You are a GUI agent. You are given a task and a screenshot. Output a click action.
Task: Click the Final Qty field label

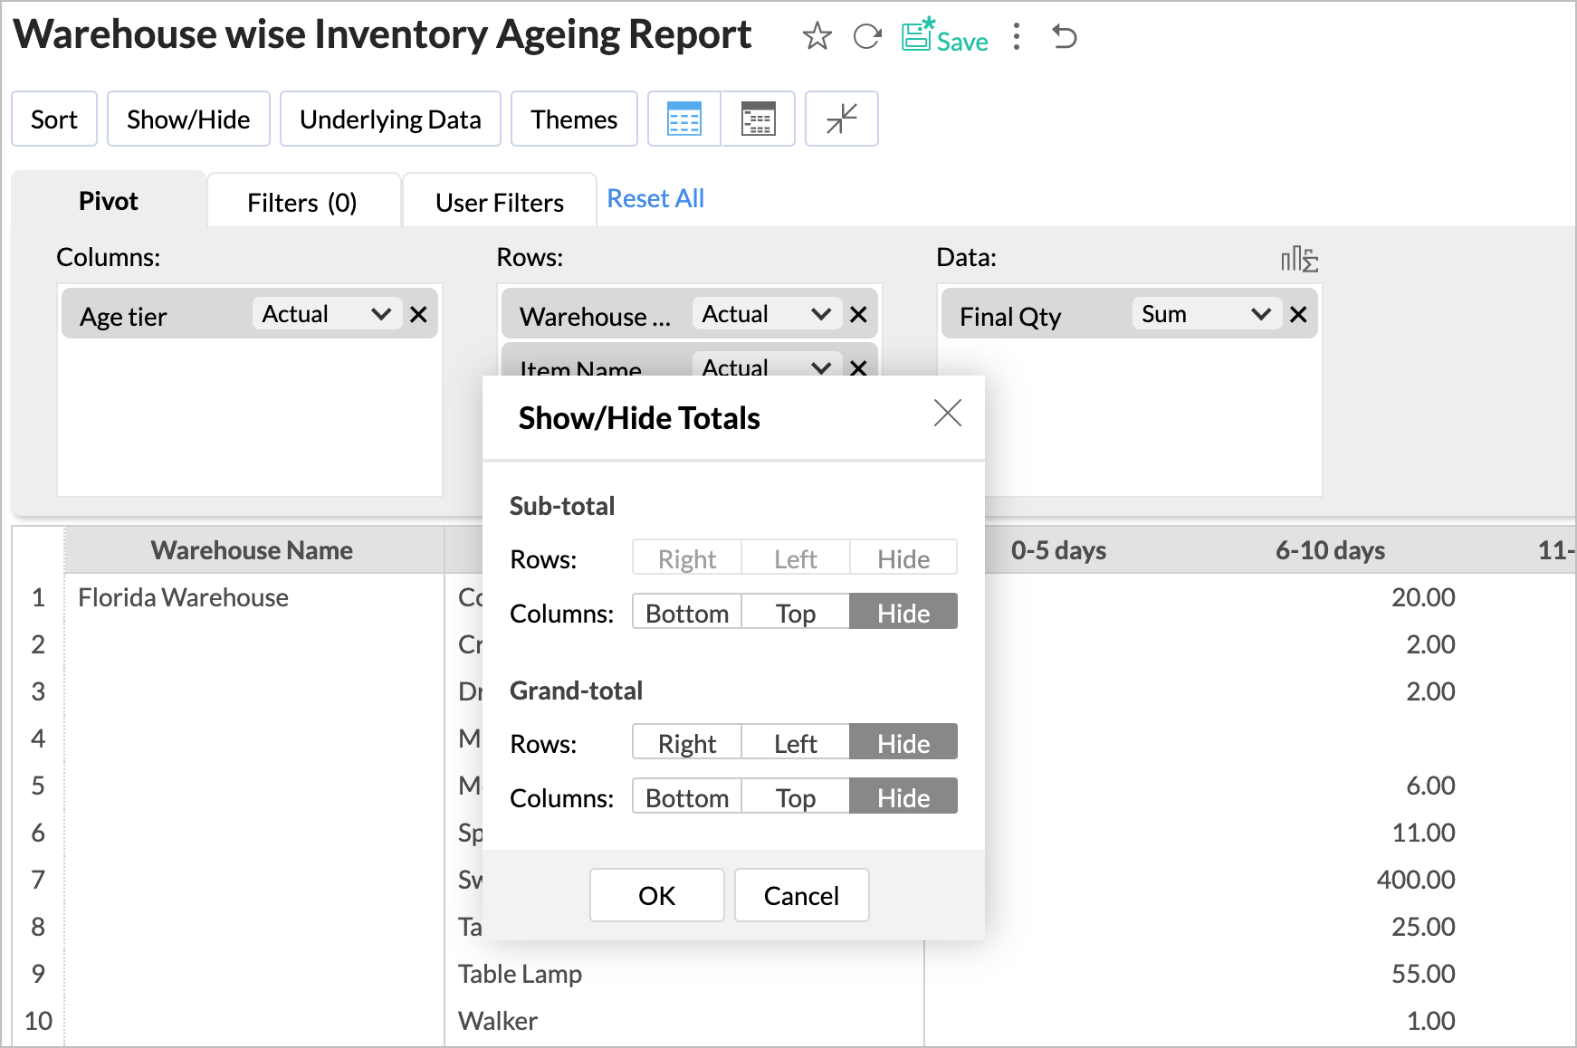pyautogui.click(x=1010, y=317)
